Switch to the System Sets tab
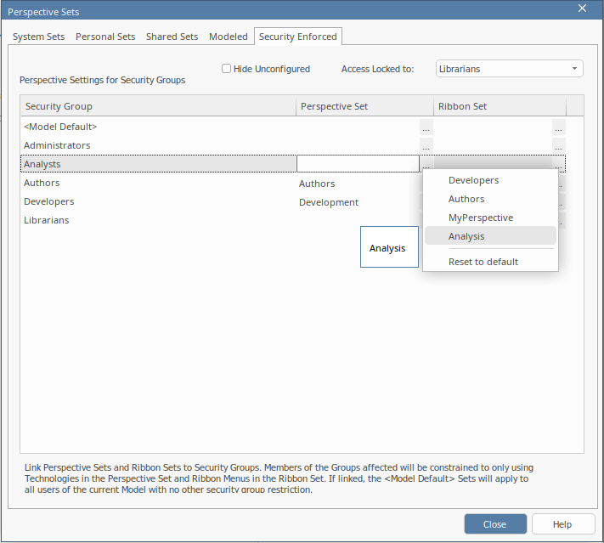Screen dimensions: 604x543 (39, 37)
